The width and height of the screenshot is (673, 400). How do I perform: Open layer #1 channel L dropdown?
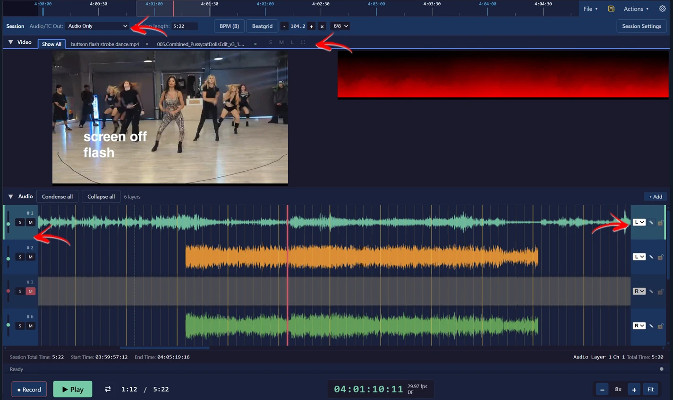pos(639,222)
